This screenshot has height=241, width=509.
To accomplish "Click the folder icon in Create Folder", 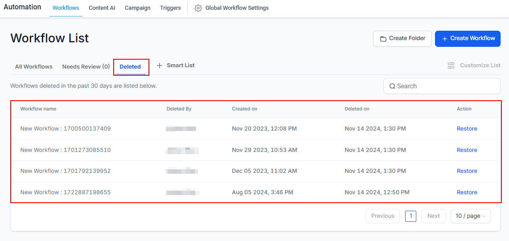I will tap(383, 39).
